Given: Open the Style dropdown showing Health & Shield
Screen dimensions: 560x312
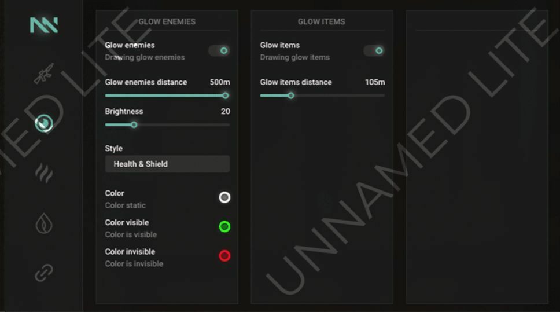Looking at the screenshot, I should [x=167, y=164].
